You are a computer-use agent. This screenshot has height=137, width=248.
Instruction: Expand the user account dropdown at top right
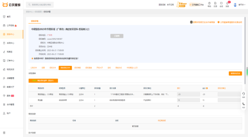coord(240,5)
